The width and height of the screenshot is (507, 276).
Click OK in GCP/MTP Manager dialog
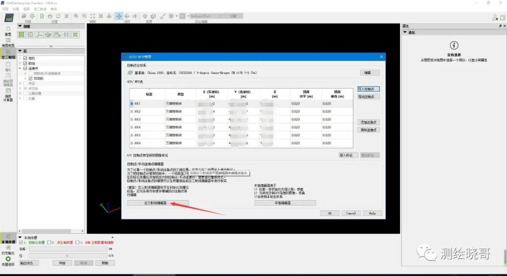pos(330,213)
